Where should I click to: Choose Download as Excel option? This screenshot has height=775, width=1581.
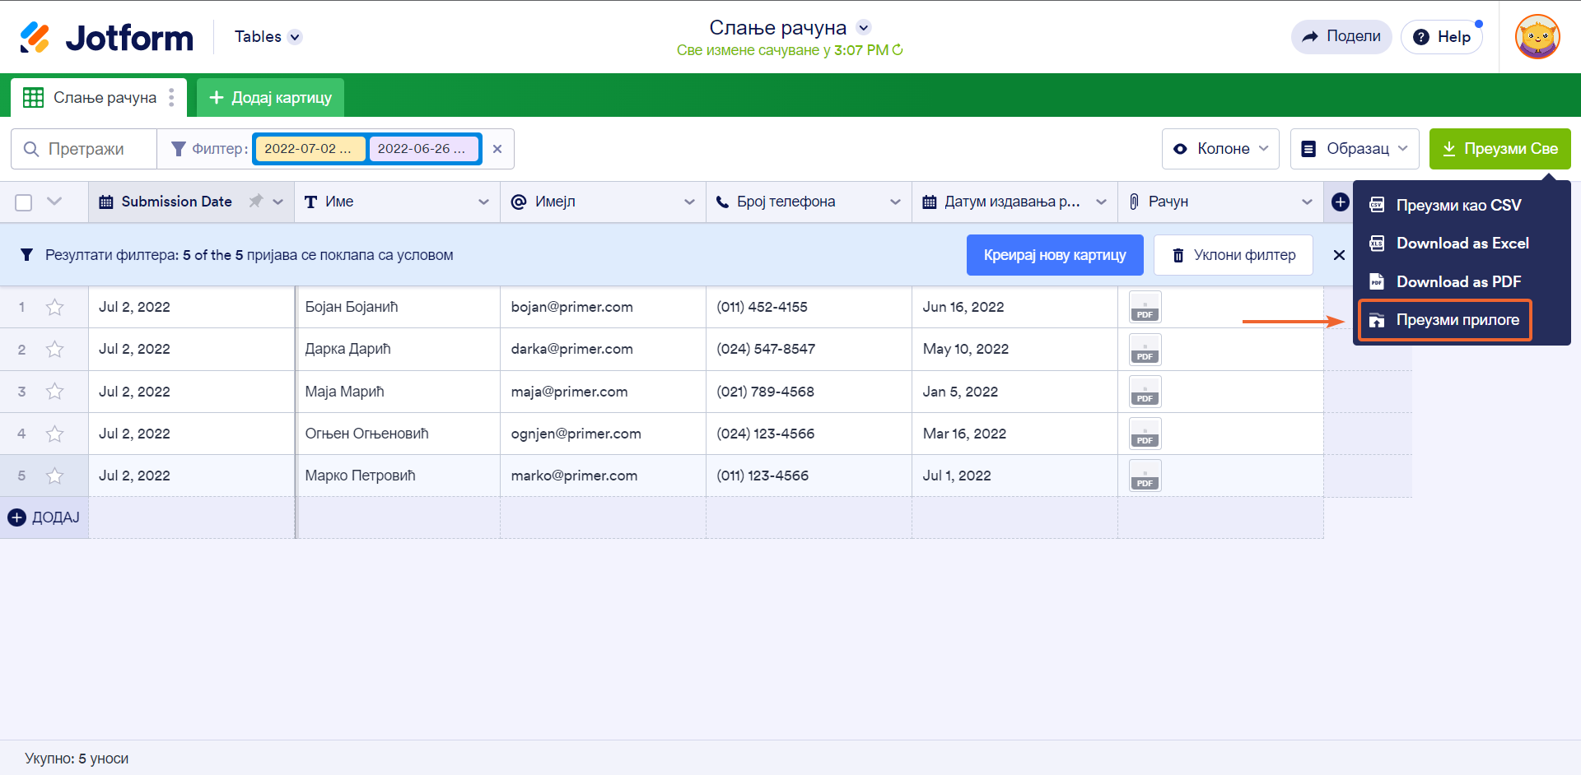(x=1462, y=244)
